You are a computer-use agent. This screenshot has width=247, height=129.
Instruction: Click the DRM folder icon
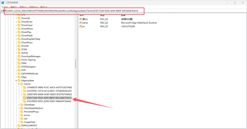pos(19,63)
